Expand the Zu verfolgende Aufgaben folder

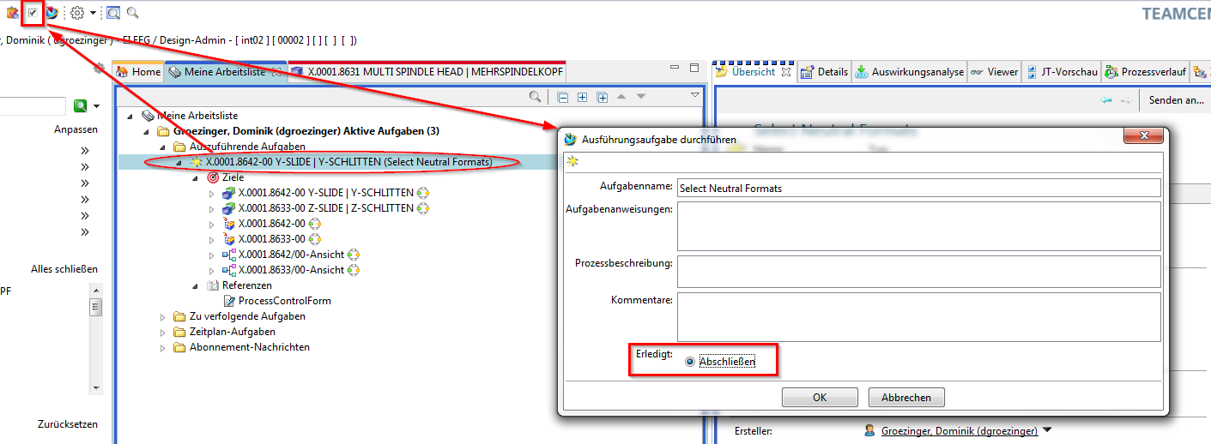point(162,317)
